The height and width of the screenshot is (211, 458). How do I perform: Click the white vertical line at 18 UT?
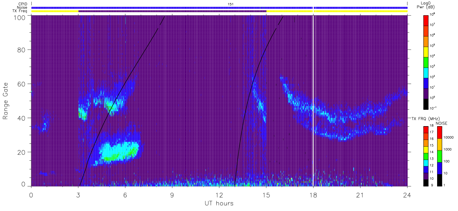coord(313,100)
